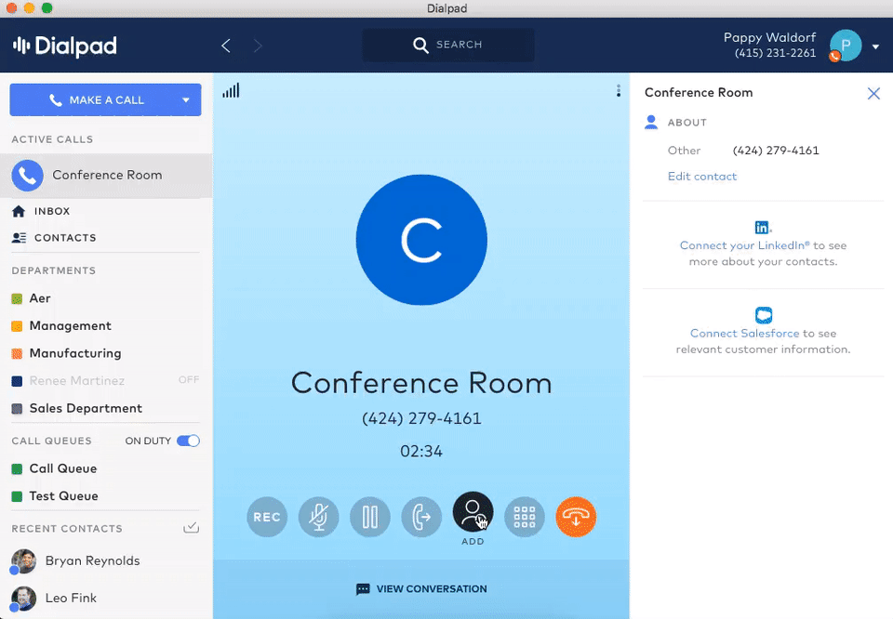Click Connect your LinkedIn link
This screenshot has height=619, width=893.
point(744,245)
